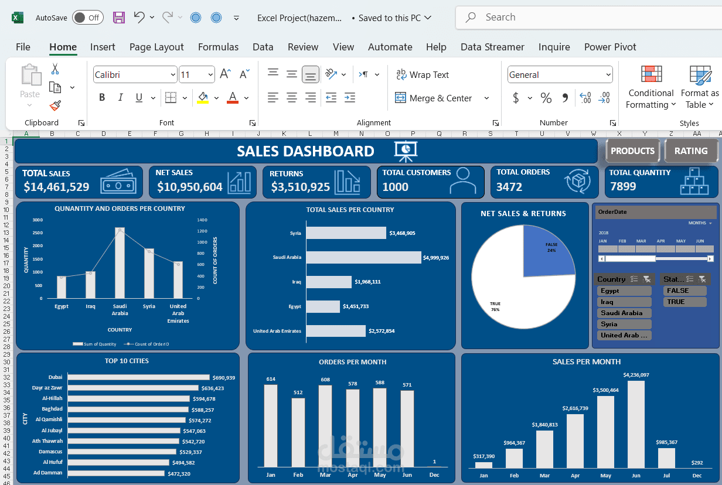This screenshot has height=485, width=722.
Task: Expand Paste options arrow
Action: point(30,105)
